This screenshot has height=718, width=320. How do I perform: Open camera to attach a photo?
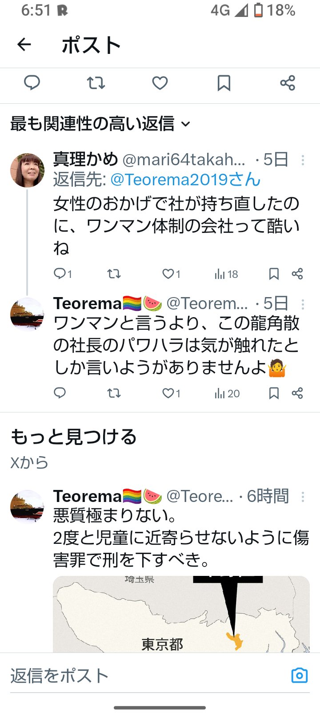click(299, 675)
